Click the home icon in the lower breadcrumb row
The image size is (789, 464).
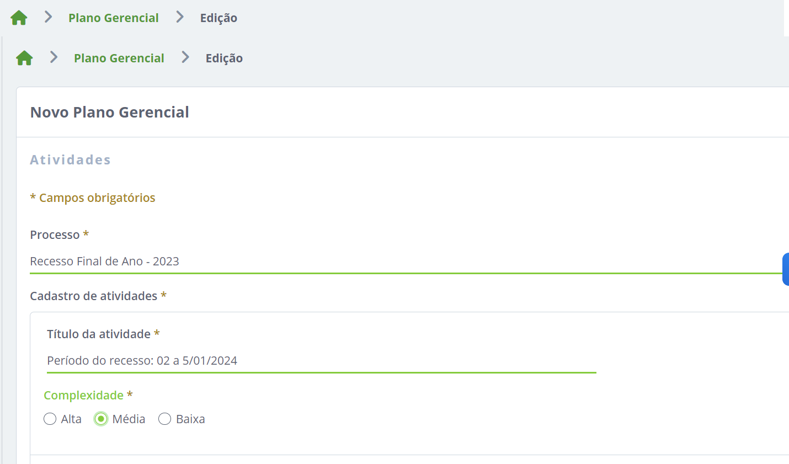pos(24,58)
